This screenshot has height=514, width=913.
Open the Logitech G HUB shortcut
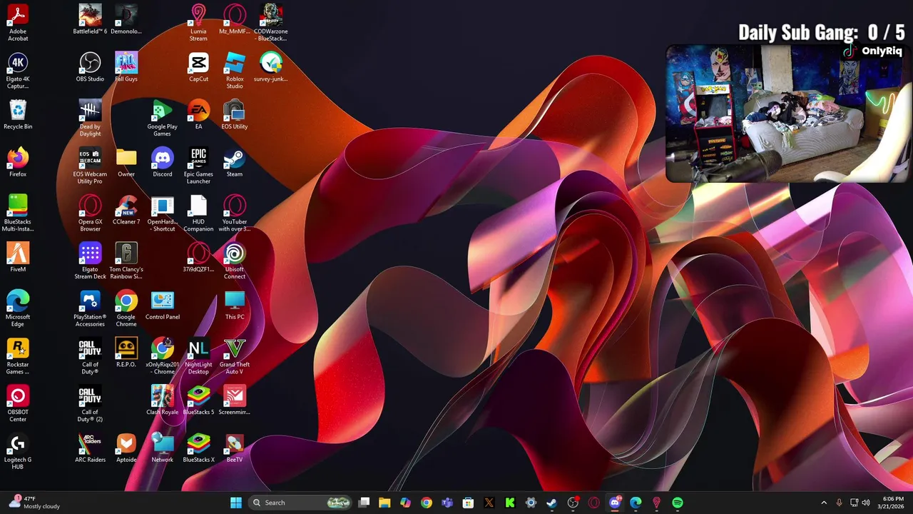[18, 451]
